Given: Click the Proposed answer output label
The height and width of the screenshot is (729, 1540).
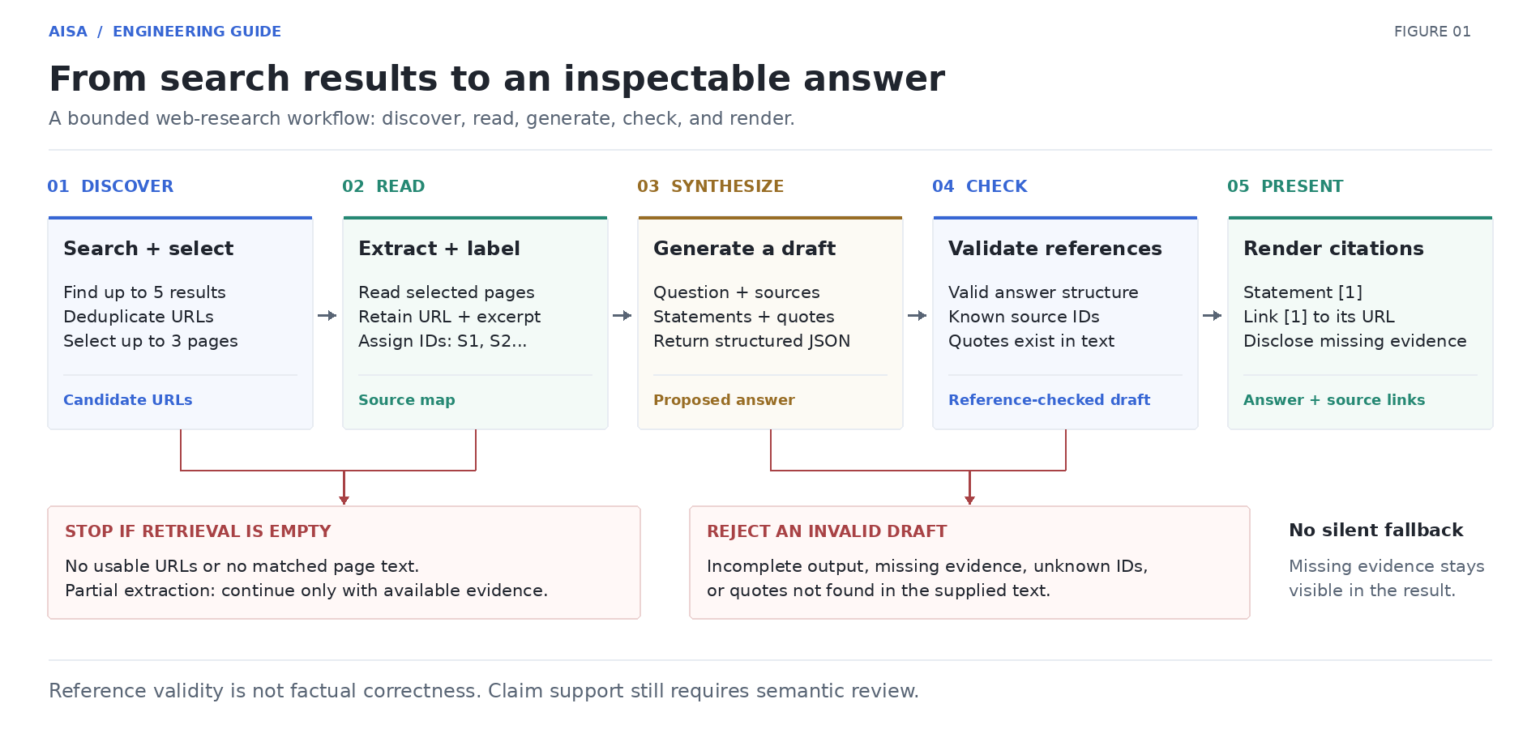Looking at the screenshot, I should 724,400.
